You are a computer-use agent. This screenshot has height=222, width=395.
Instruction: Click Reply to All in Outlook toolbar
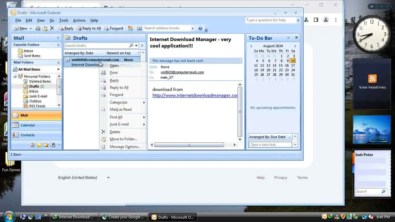coord(89,28)
